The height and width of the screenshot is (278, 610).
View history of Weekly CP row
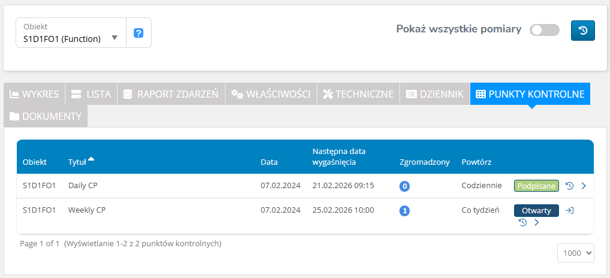pos(523,222)
